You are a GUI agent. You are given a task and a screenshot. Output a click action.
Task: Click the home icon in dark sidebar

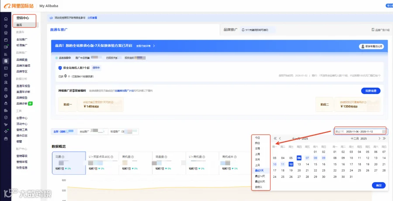(x=6, y=19)
